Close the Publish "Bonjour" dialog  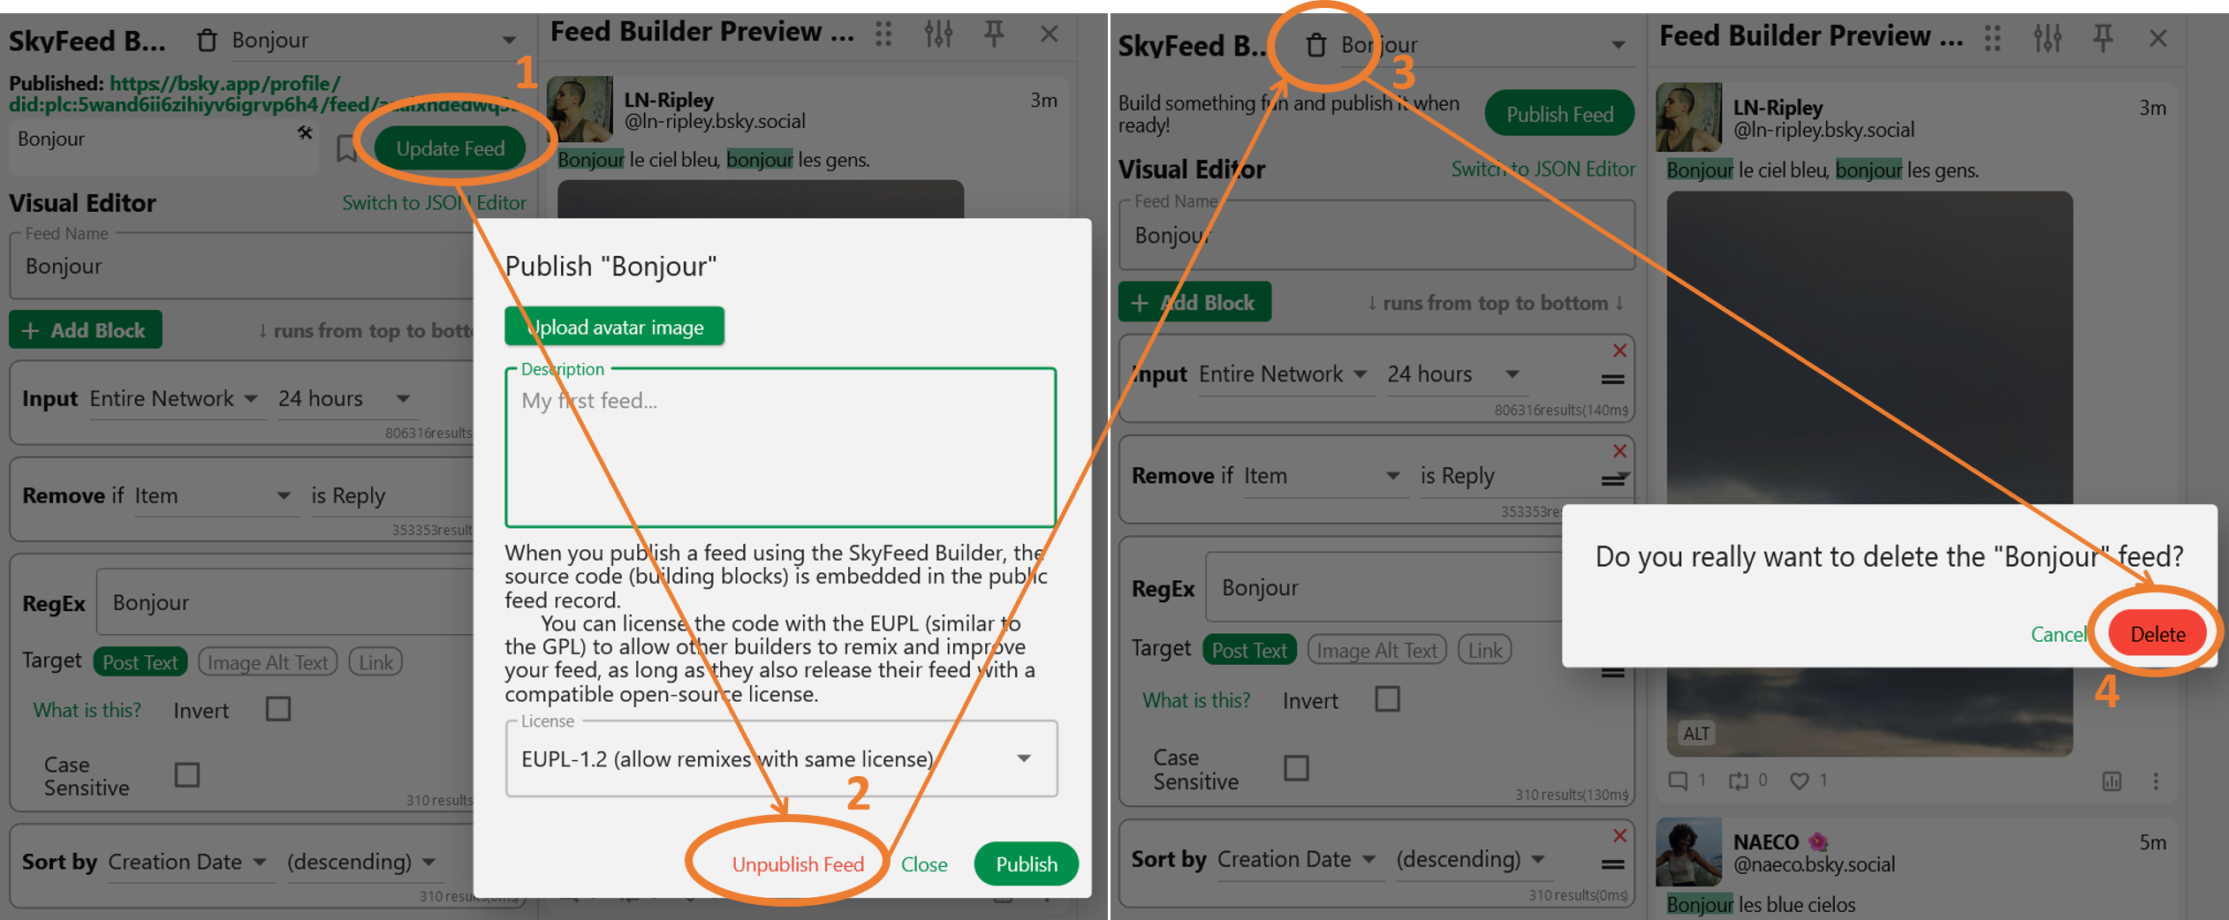pyautogui.click(x=924, y=864)
